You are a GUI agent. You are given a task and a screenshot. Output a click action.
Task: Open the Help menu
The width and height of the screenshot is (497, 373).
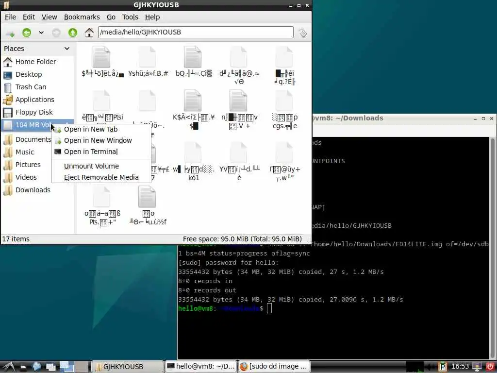(x=152, y=17)
